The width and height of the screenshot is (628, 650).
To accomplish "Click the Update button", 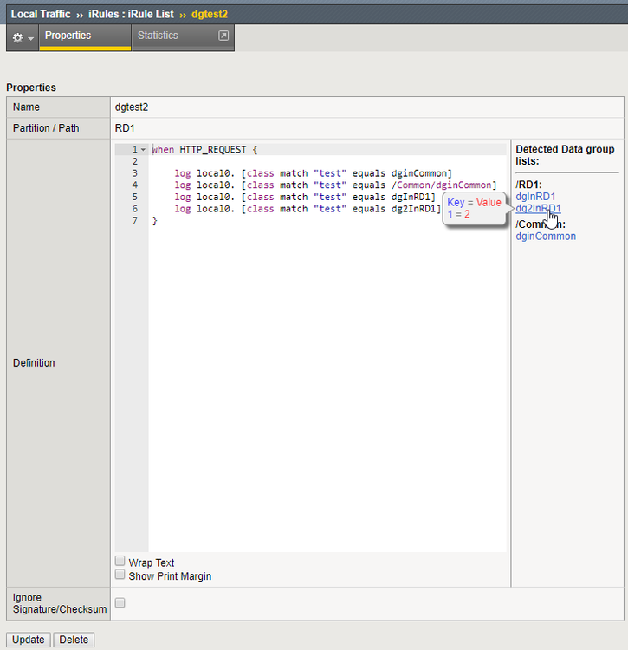I will click(28, 640).
